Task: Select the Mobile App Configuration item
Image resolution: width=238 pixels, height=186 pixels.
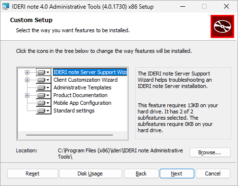Action: [x=82, y=103]
